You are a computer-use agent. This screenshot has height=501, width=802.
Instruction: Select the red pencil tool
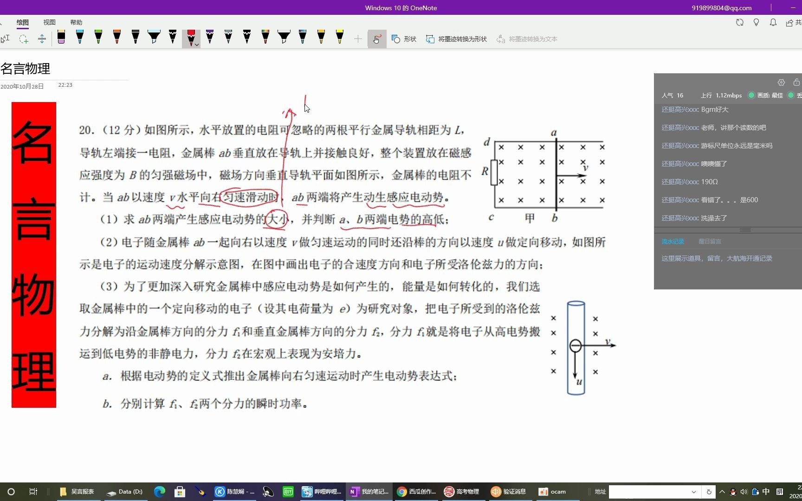[191, 38]
